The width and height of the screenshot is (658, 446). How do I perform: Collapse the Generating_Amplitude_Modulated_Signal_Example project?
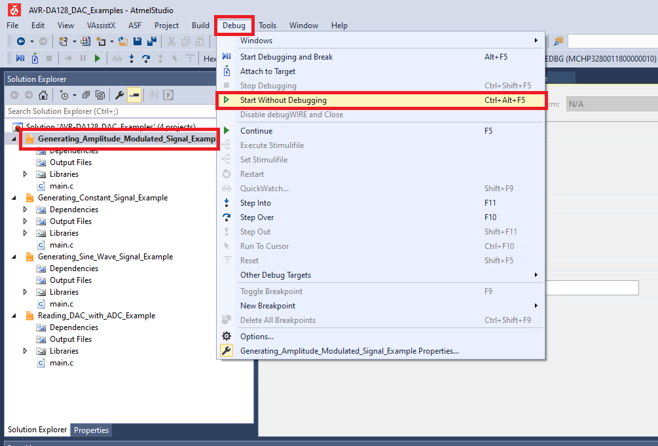pyautogui.click(x=14, y=139)
